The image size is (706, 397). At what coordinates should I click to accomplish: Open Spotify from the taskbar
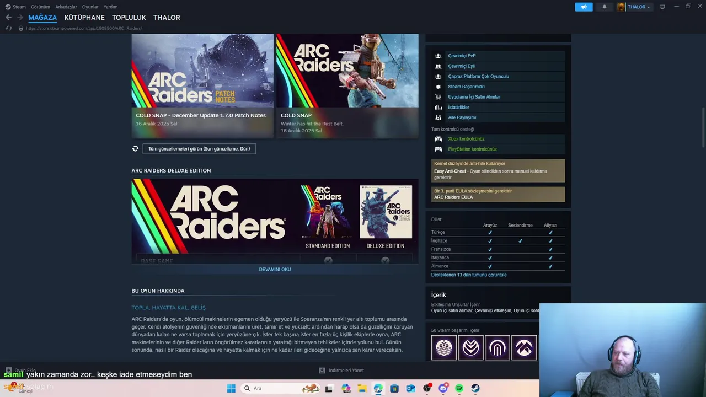pos(459,388)
